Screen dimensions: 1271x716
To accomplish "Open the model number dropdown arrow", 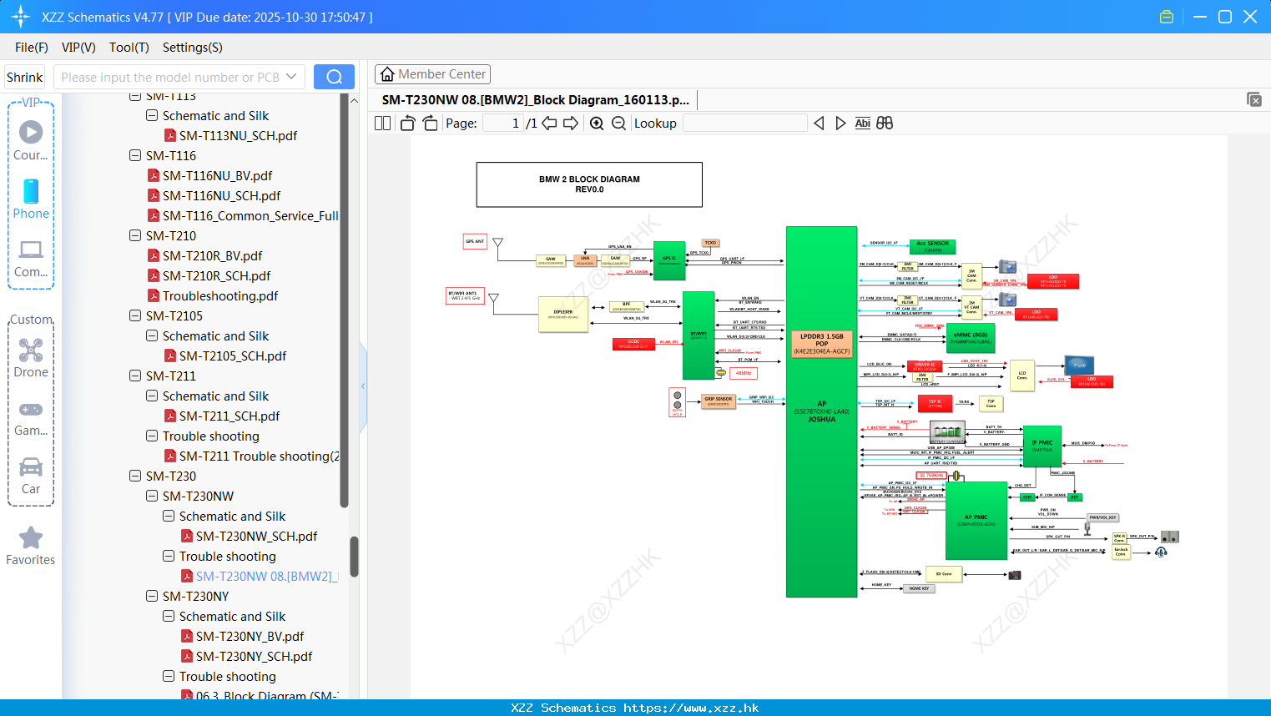I will [x=291, y=77].
